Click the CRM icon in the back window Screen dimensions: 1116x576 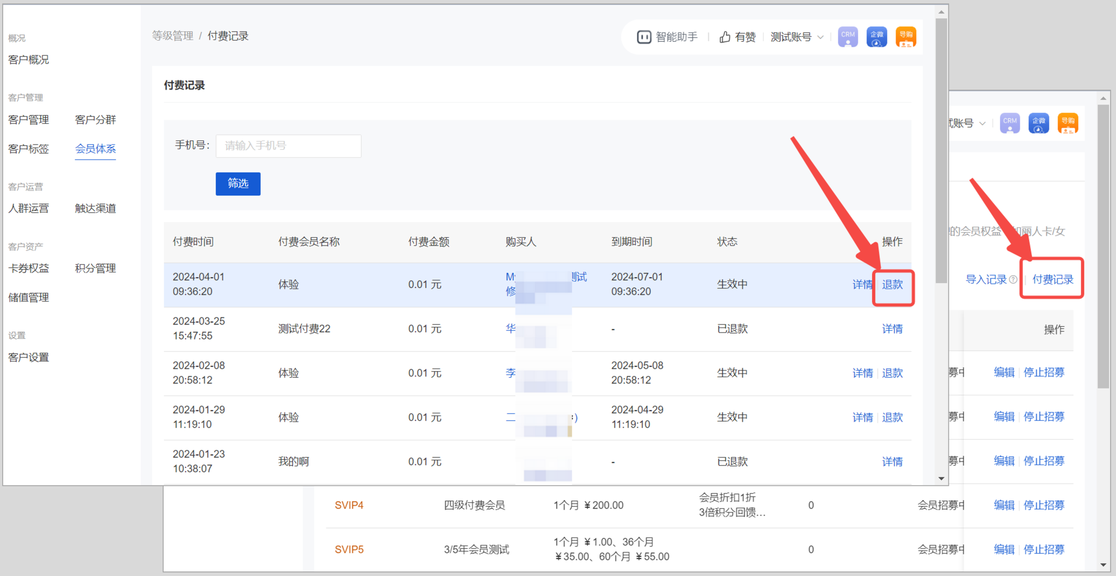pos(1010,123)
